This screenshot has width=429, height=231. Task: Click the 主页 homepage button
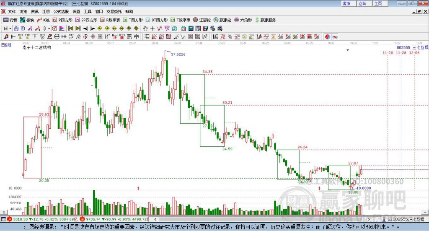point(380,3)
